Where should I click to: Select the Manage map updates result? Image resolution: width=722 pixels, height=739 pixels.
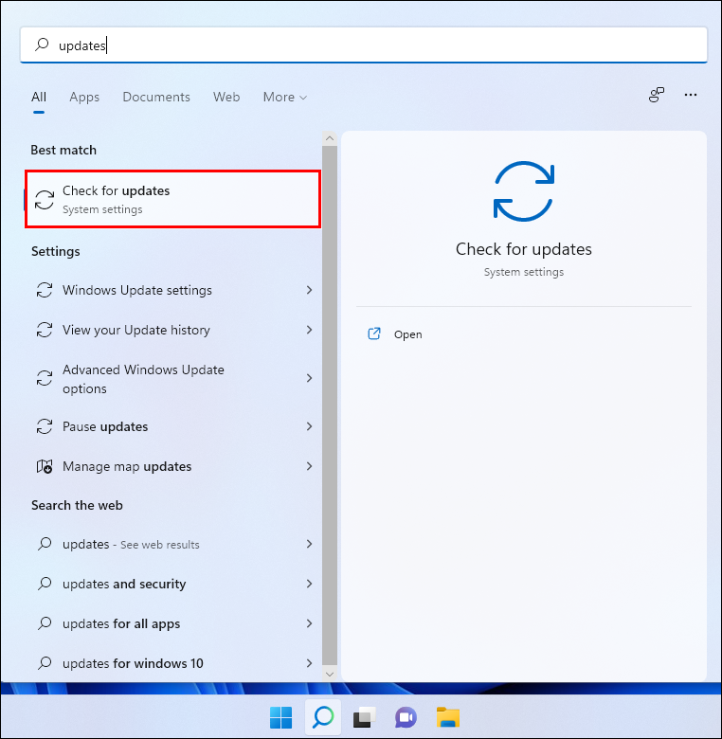(173, 466)
